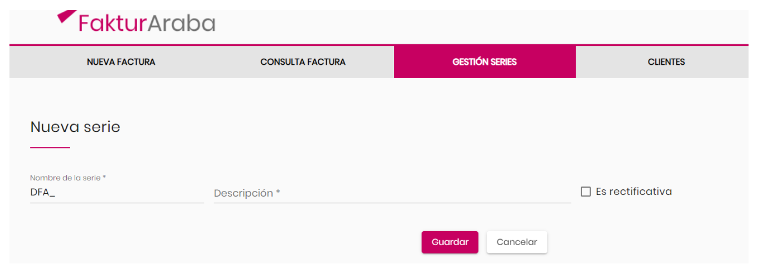This screenshot has height=270, width=757.
Task: Switch to the Consulta Factura tab
Action: pos(303,62)
